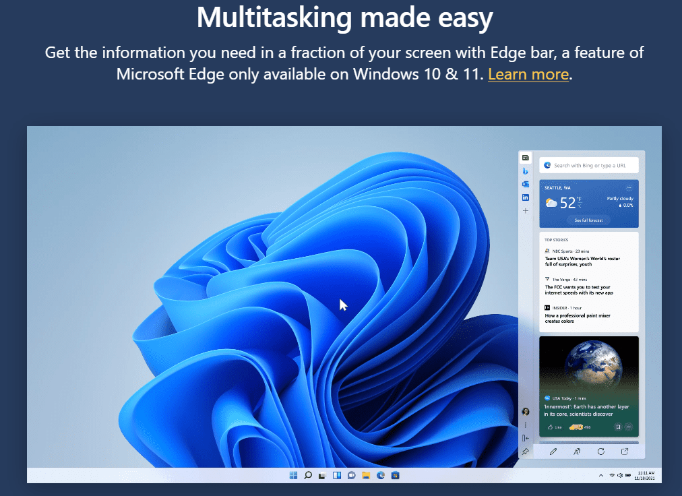Open the FCC internet speeds app story

(579, 290)
